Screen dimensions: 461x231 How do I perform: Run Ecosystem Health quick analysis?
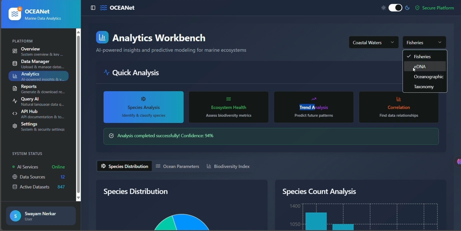228,107
